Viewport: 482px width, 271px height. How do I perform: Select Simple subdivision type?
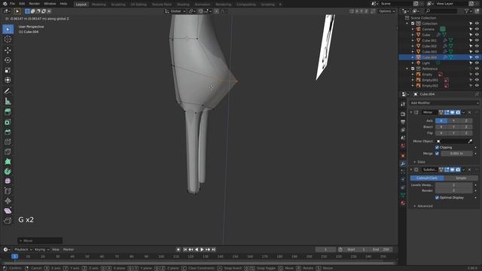point(461,178)
